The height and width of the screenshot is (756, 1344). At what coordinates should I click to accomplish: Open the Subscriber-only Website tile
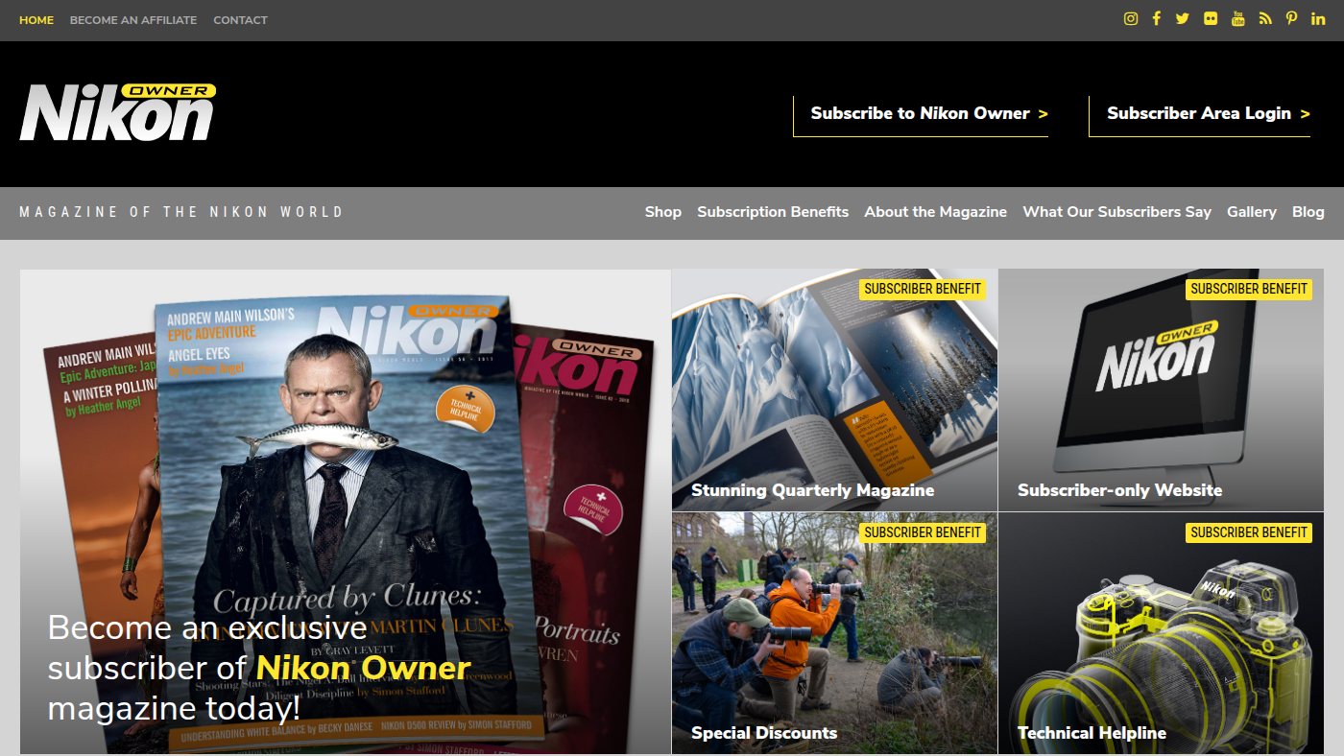(1161, 390)
